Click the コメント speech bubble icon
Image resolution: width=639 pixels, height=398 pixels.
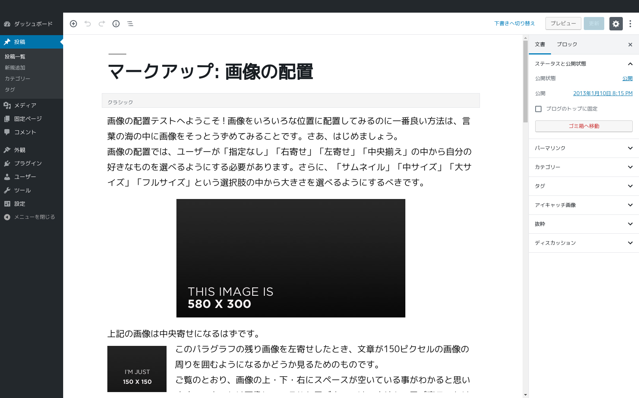point(7,132)
